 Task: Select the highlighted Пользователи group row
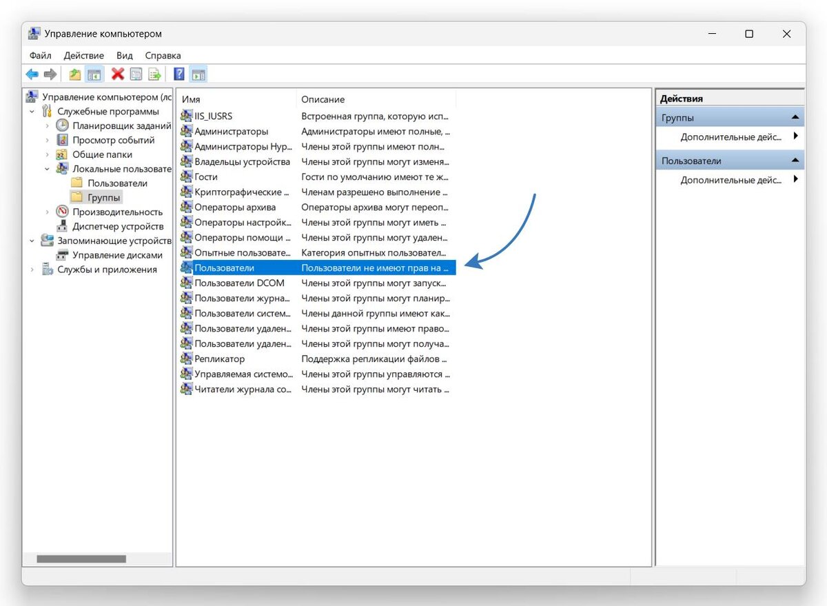pyautogui.click(x=316, y=267)
